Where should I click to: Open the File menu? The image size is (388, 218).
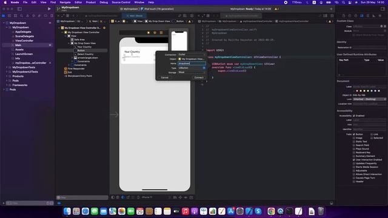tap(25, 2)
